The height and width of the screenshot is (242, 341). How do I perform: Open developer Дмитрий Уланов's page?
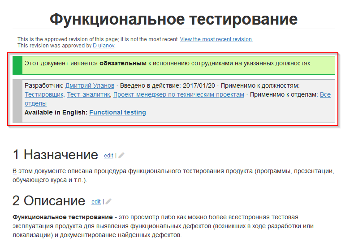(x=90, y=85)
